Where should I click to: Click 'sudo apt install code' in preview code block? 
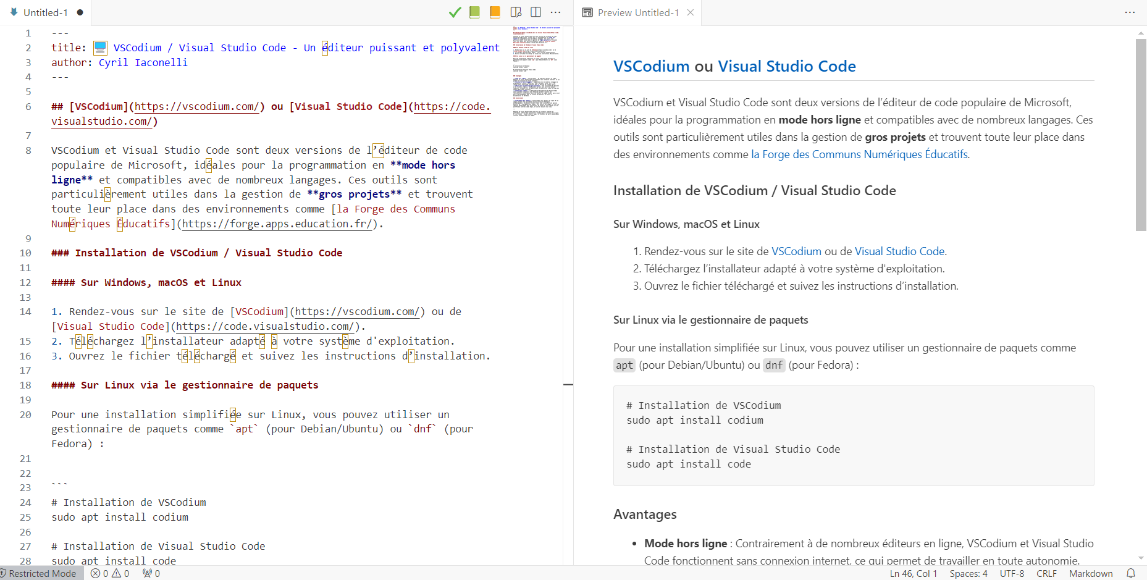pyautogui.click(x=689, y=464)
